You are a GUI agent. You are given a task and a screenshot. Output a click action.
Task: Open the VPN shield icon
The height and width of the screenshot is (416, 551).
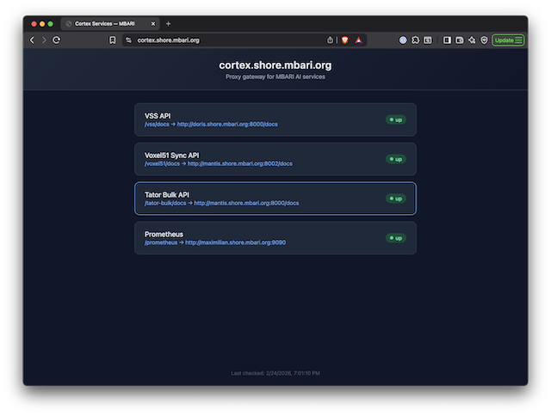484,40
